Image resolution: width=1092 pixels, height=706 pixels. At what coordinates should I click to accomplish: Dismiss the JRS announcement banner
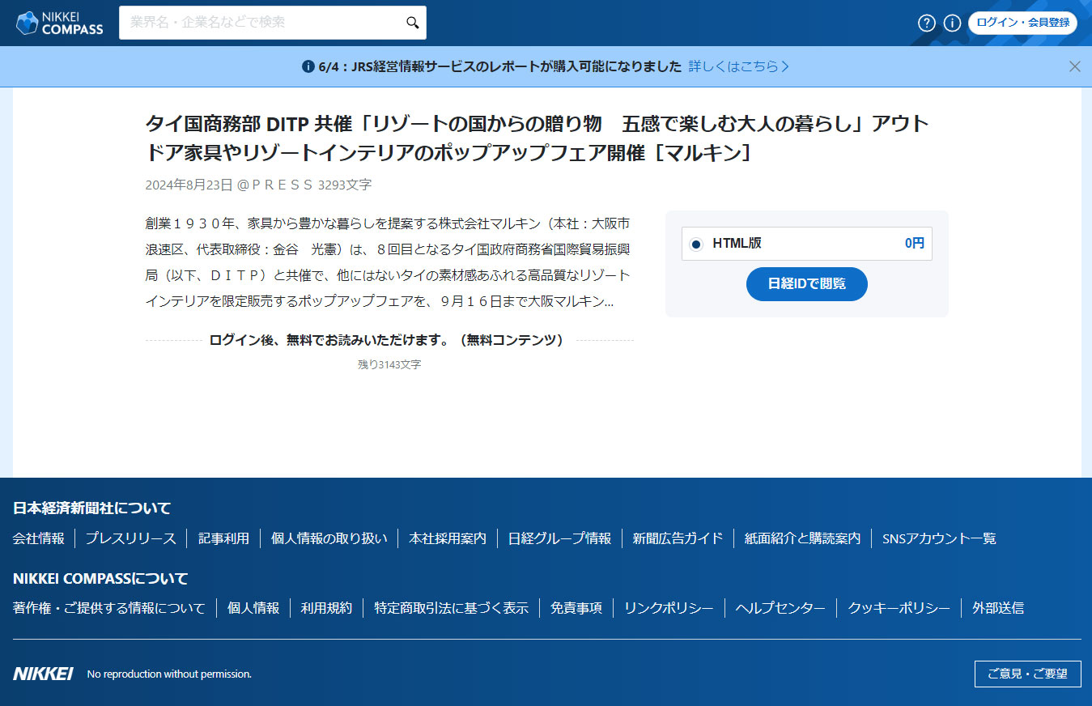click(x=1075, y=66)
